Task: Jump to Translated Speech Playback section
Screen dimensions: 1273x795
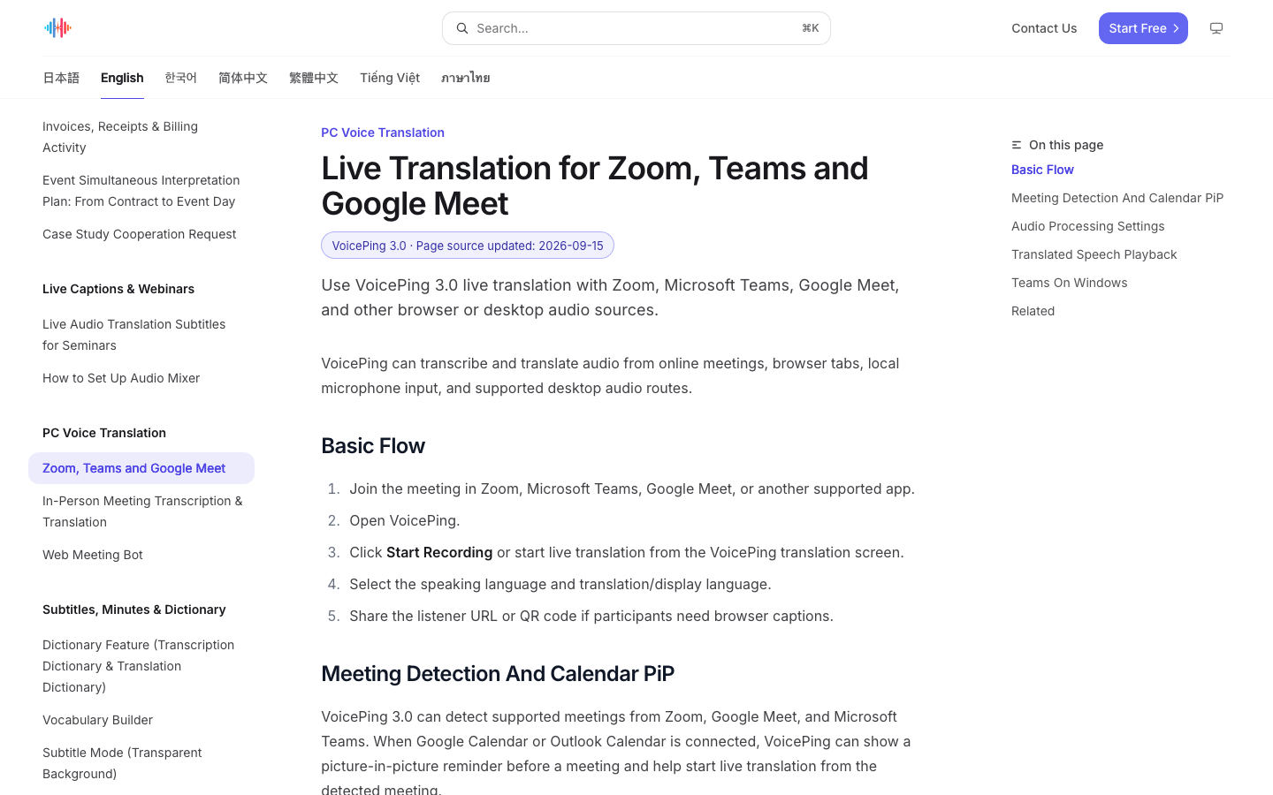Action: [x=1094, y=254]
